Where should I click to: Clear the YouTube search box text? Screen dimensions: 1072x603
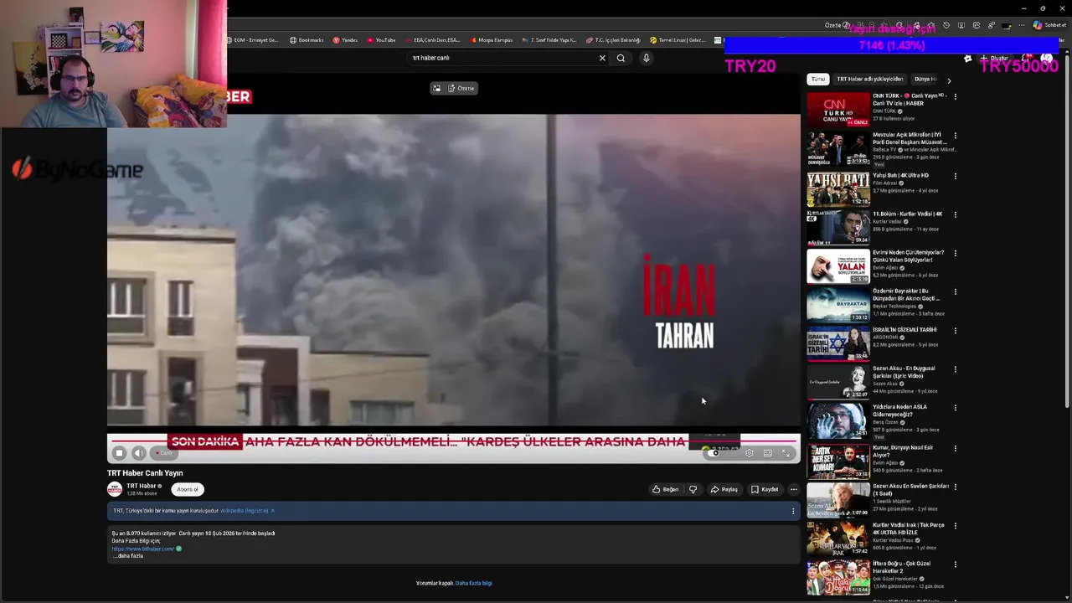[601, 58]
